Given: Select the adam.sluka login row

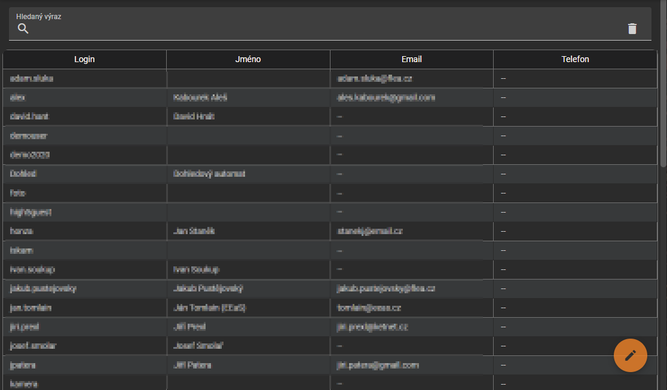Looking at the screenshot, I should [x=330, y=78].
